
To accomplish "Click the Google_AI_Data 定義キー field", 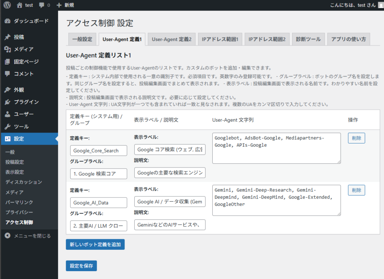I will coord(99,203).
